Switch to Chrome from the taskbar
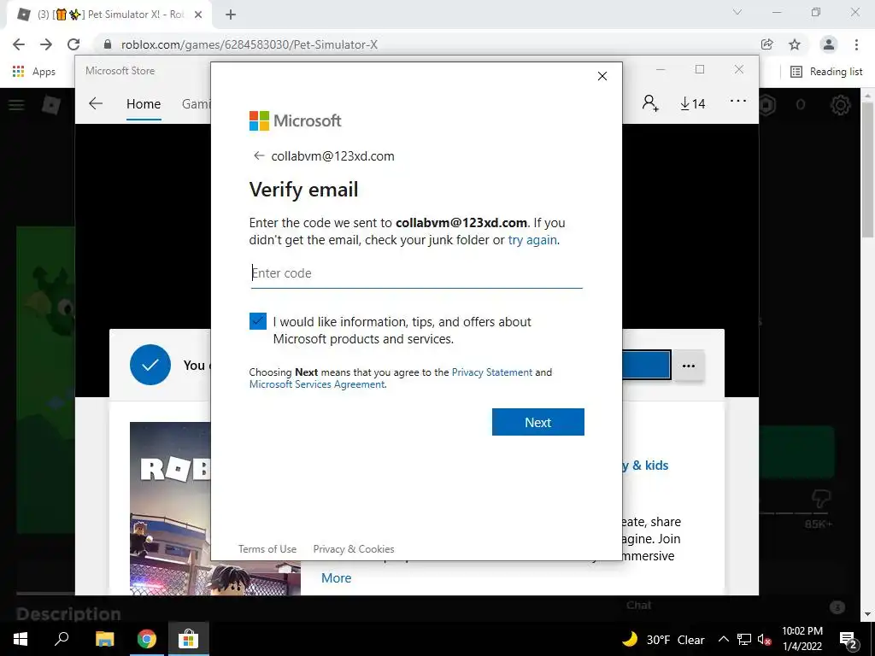 pyautogui.click(x=147, y=639)
